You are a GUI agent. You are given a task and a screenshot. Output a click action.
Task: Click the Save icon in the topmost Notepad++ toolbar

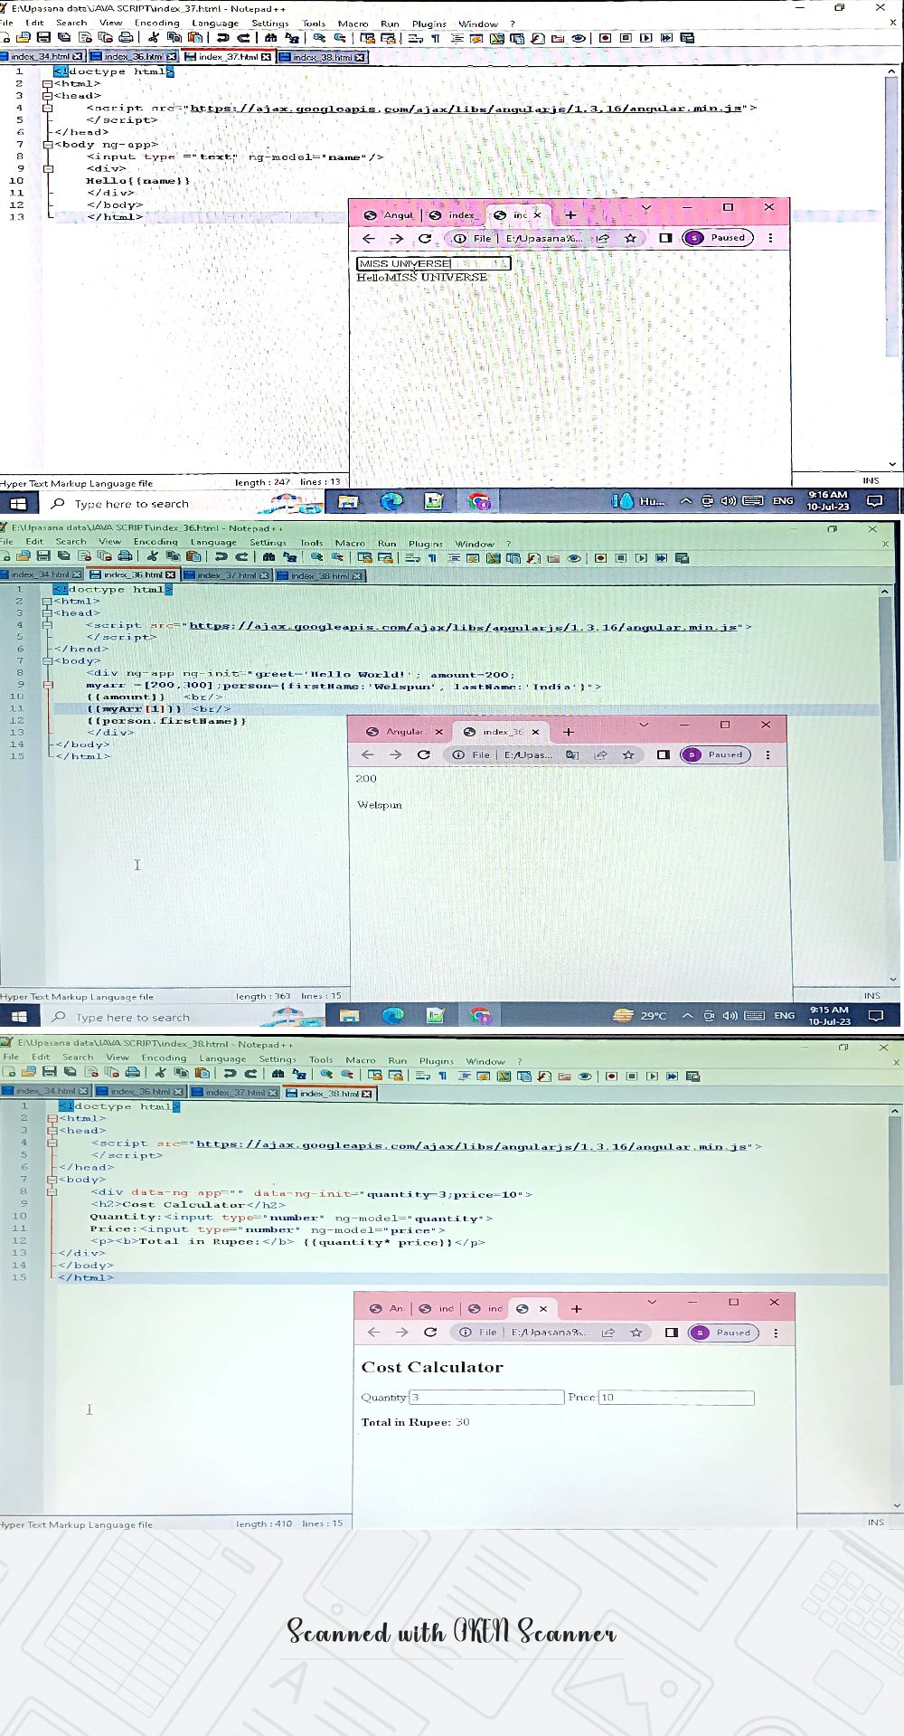43,38
